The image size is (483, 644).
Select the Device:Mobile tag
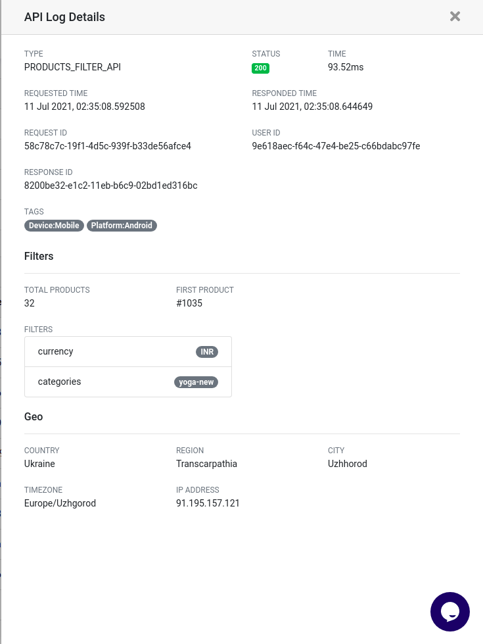[x=54, y=226]
